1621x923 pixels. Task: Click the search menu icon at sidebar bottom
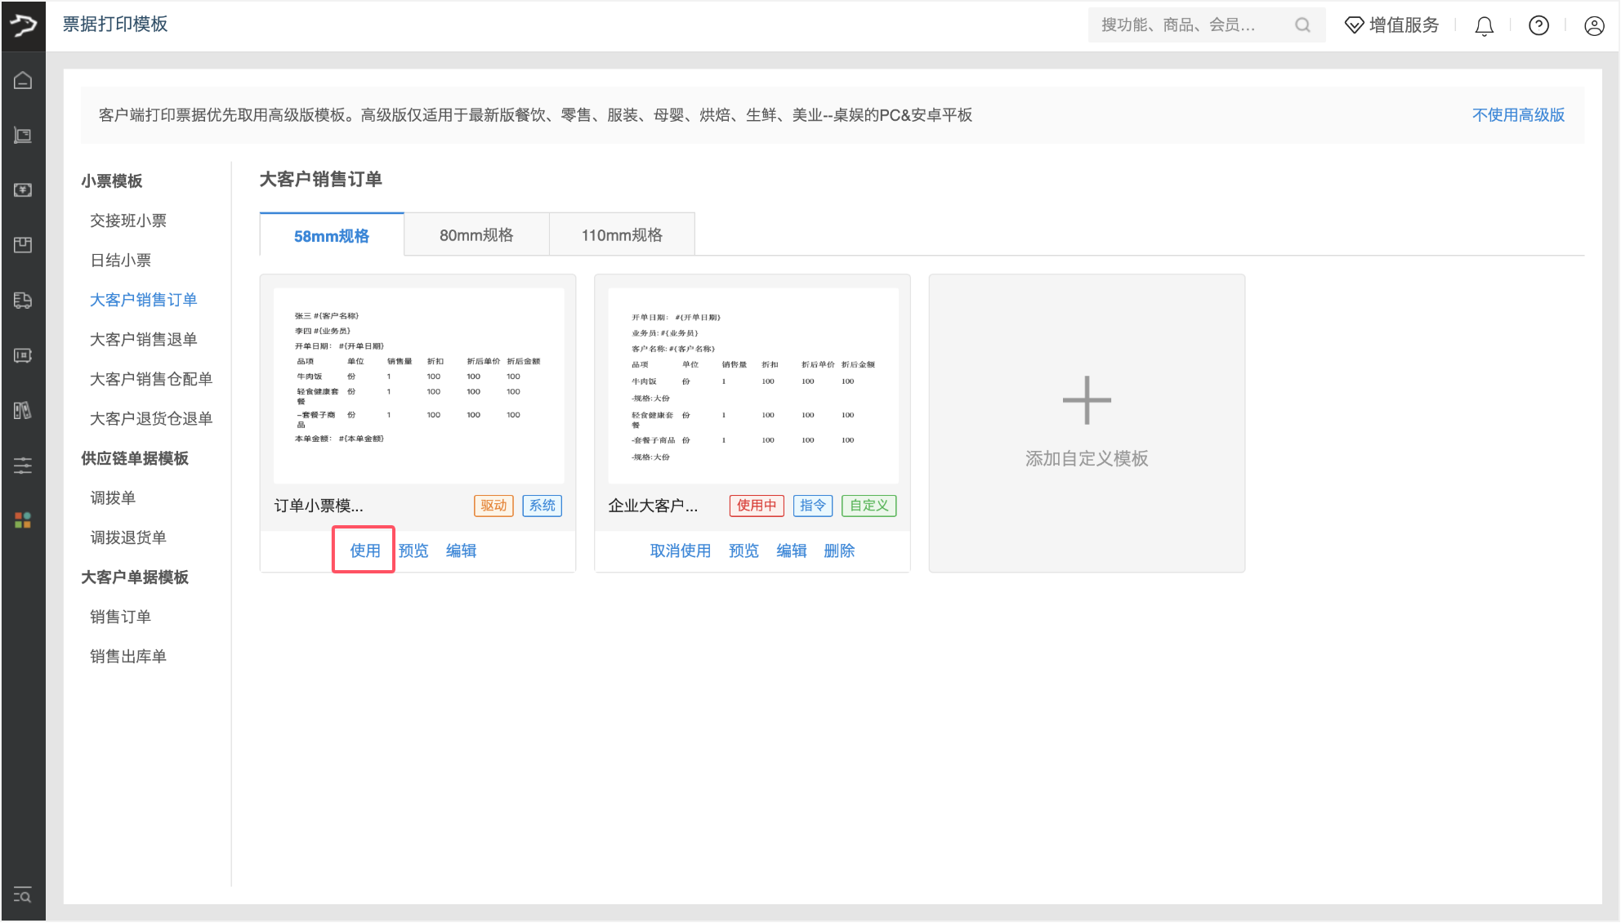pyautogui.click(x=23, y=895)
